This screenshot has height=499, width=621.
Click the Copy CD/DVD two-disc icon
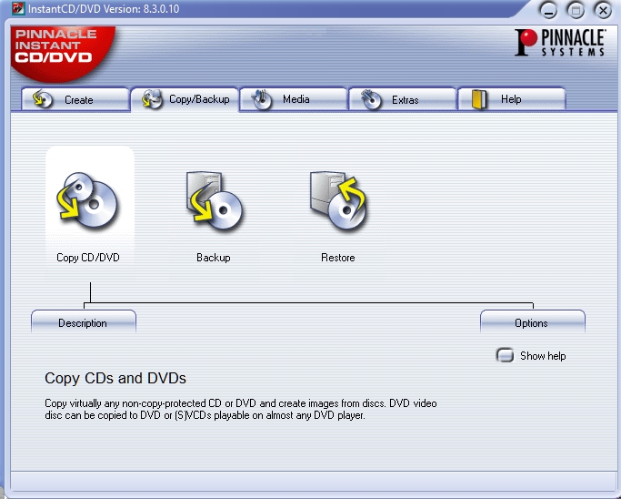point(87,201)
